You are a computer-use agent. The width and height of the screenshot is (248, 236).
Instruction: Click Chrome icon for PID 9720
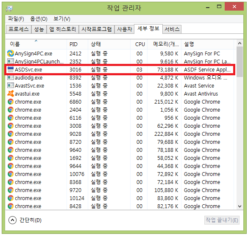pyautogui.click(x=11, y=190)
